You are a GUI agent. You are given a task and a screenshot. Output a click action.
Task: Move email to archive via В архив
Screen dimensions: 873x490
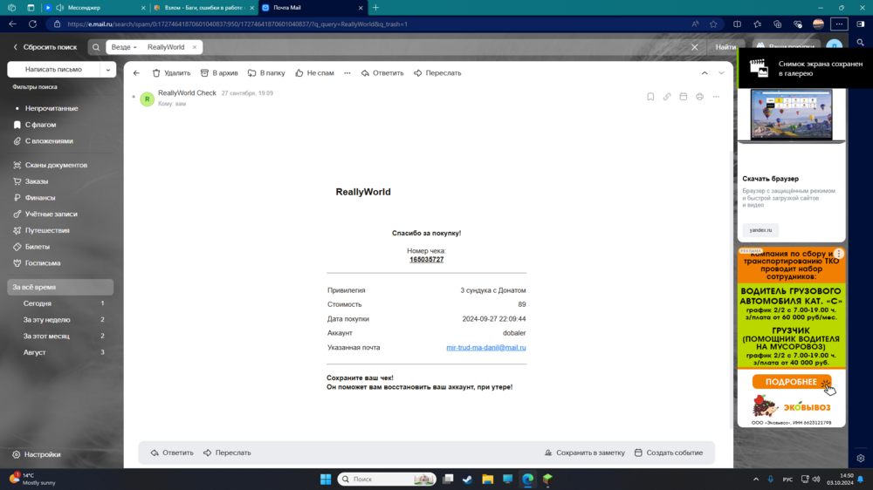click(x=219, y=73)
